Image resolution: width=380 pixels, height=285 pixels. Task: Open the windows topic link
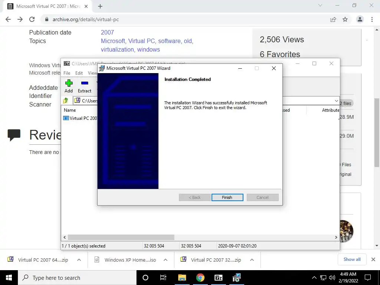click(148, 49)
